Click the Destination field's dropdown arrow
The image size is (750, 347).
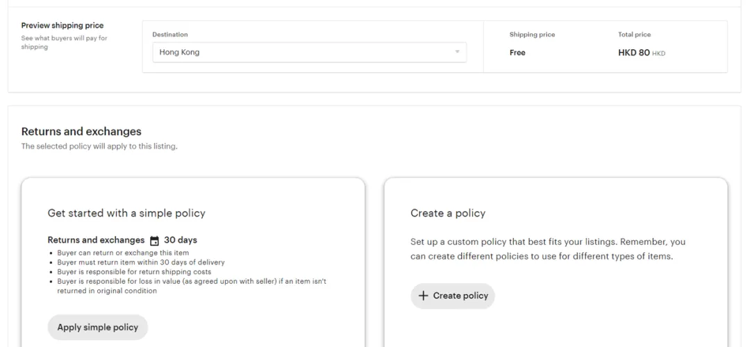point(457,52)
